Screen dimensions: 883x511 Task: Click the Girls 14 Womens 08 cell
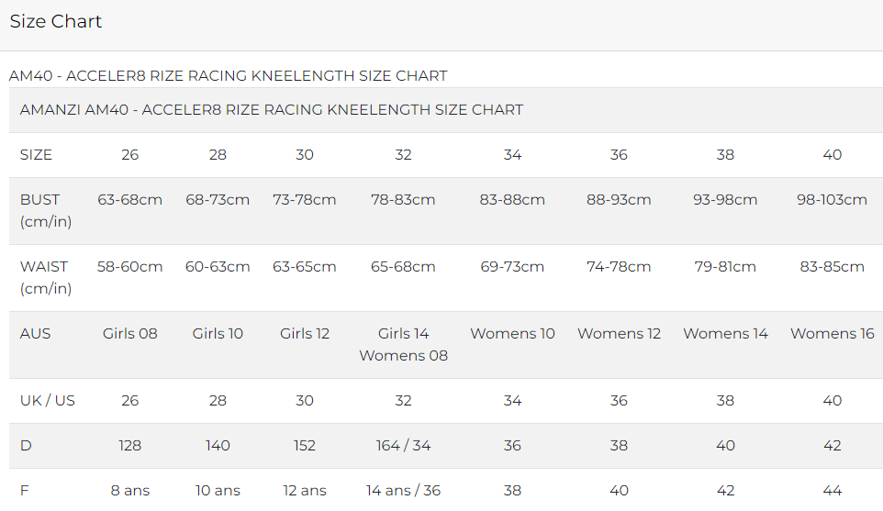[x=403, y=344]
